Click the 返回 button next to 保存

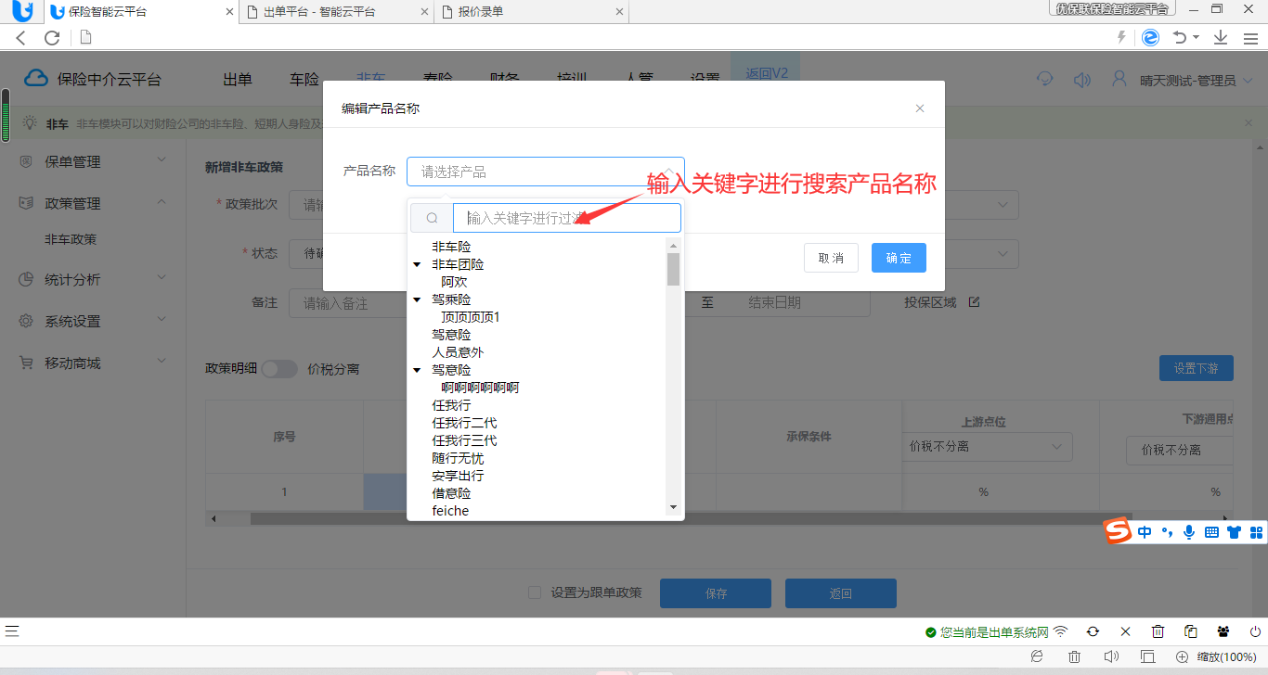click(841, 593)
